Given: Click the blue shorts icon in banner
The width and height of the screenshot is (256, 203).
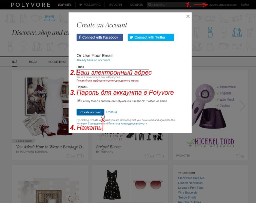Looking at the screenshot, I should coord(50,18).
